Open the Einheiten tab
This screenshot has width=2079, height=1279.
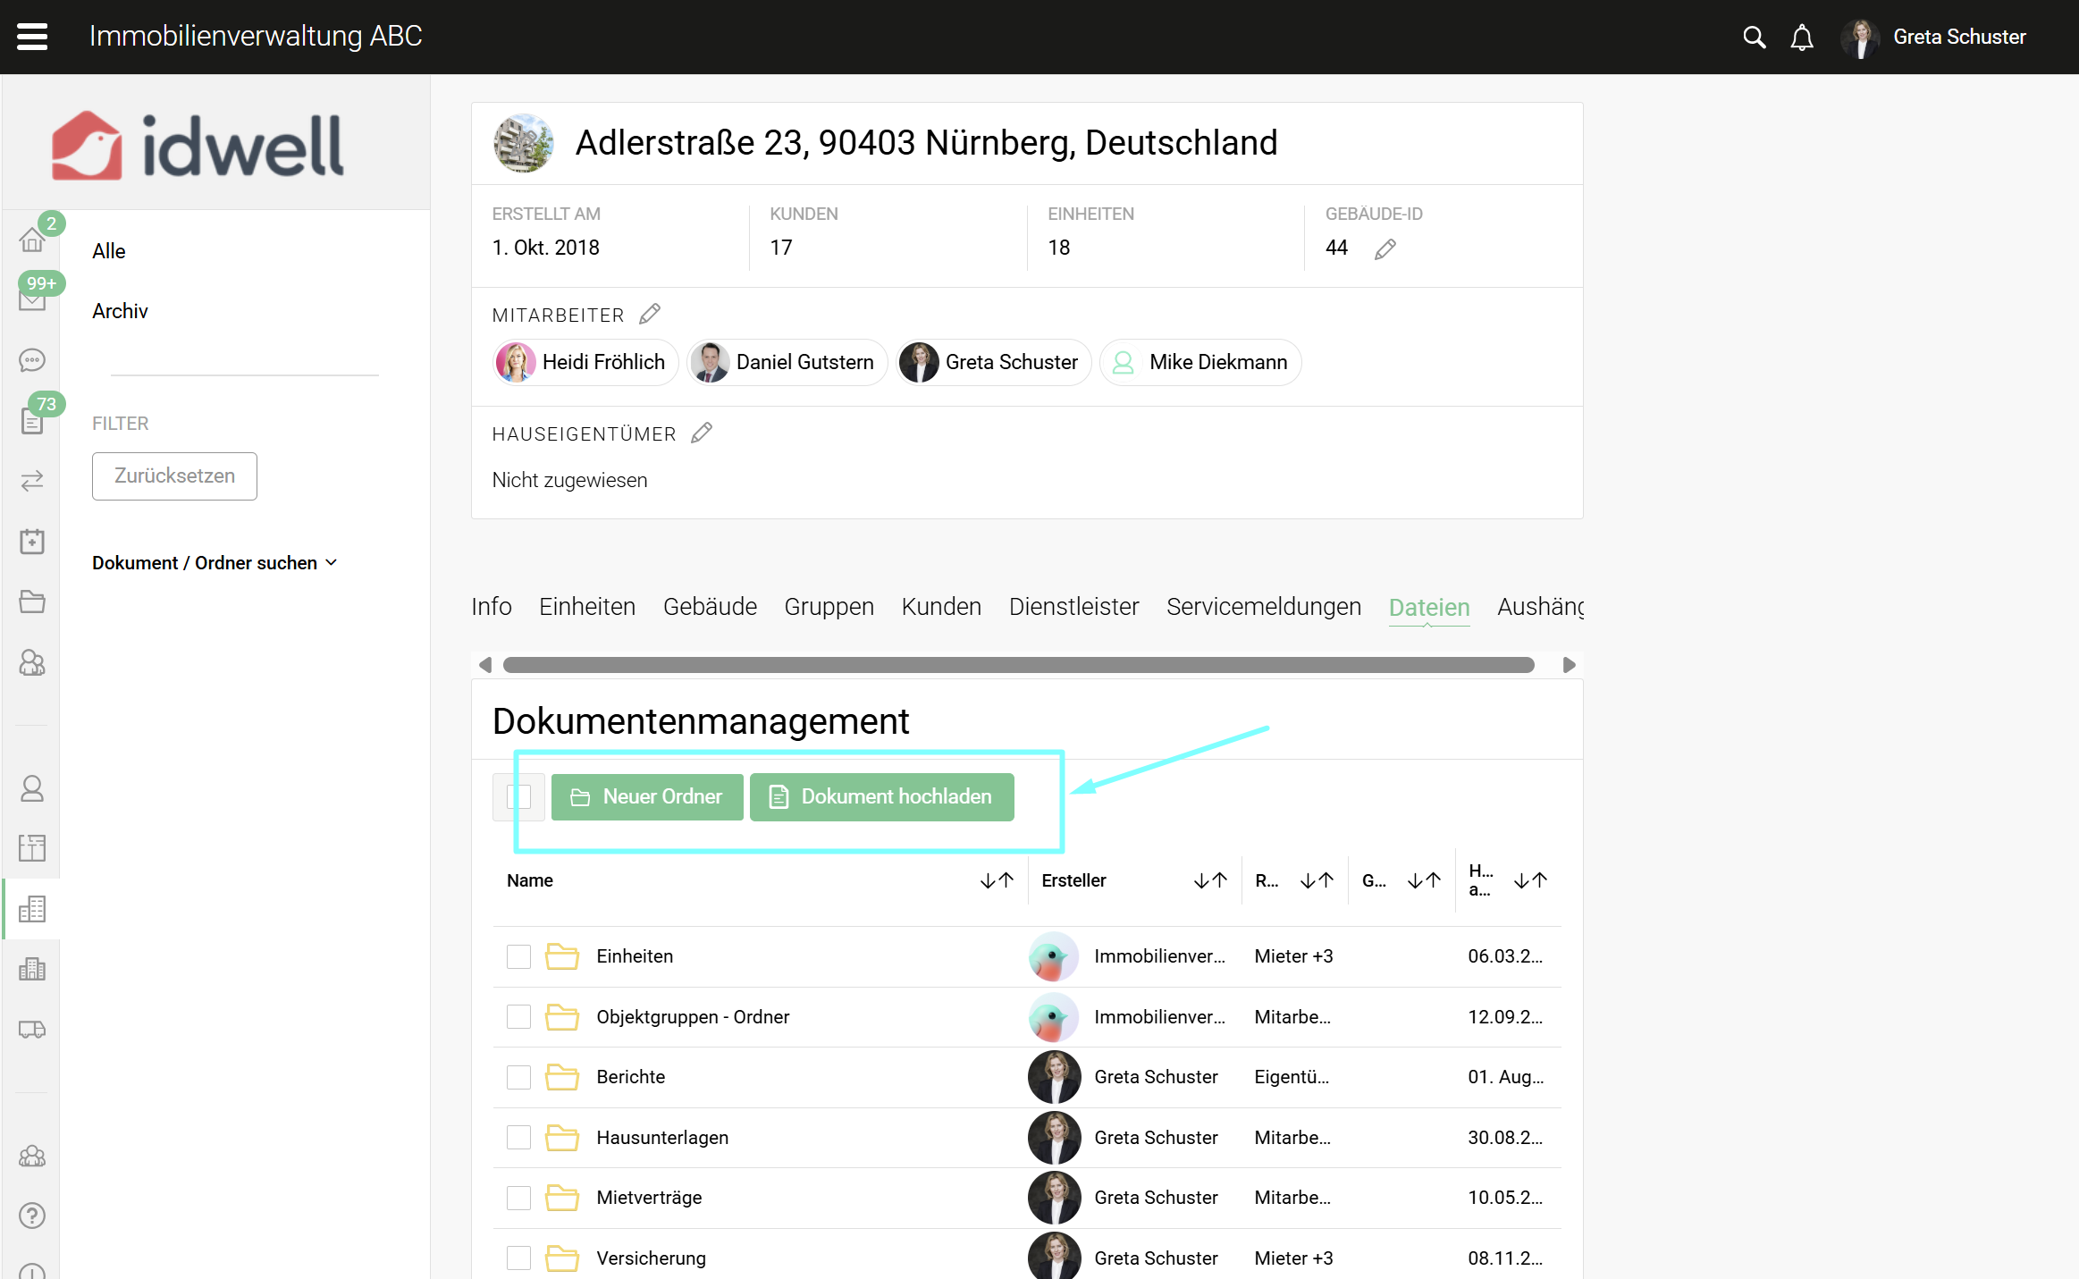586,607
